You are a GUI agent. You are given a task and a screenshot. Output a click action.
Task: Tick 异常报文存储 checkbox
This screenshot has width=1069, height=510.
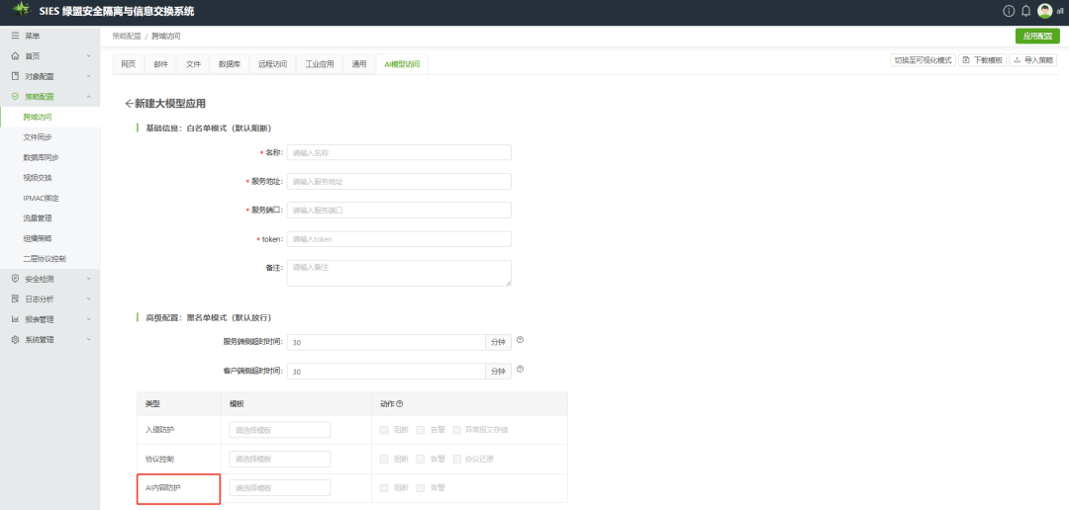point(457,430)
